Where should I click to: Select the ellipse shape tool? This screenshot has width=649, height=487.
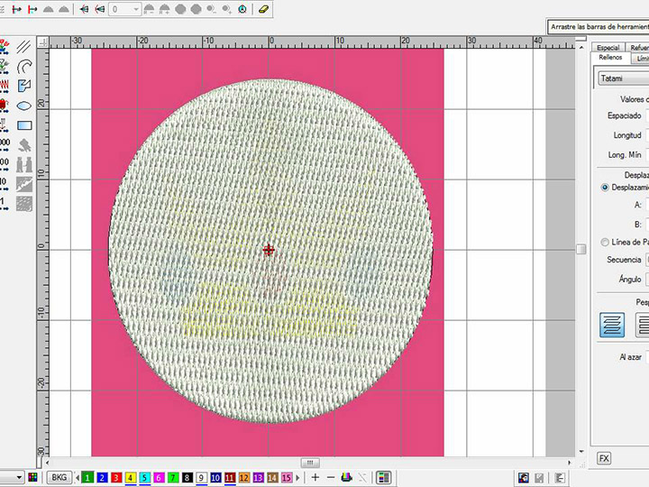click(24, 106)
